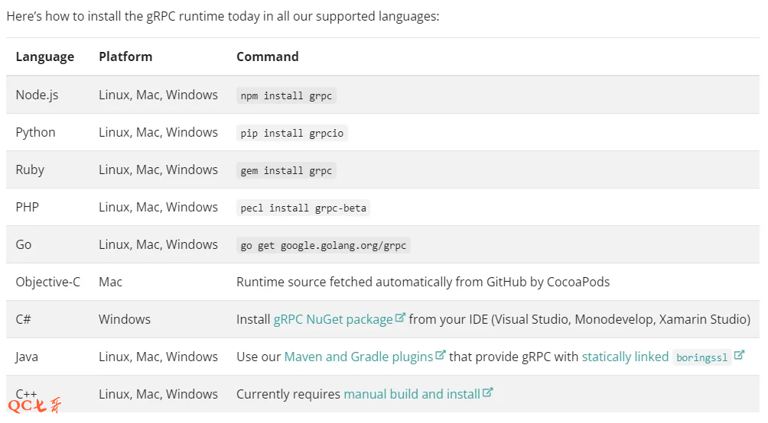Click the Command column header
Screen dimensions: 768x423
point(267,57)
